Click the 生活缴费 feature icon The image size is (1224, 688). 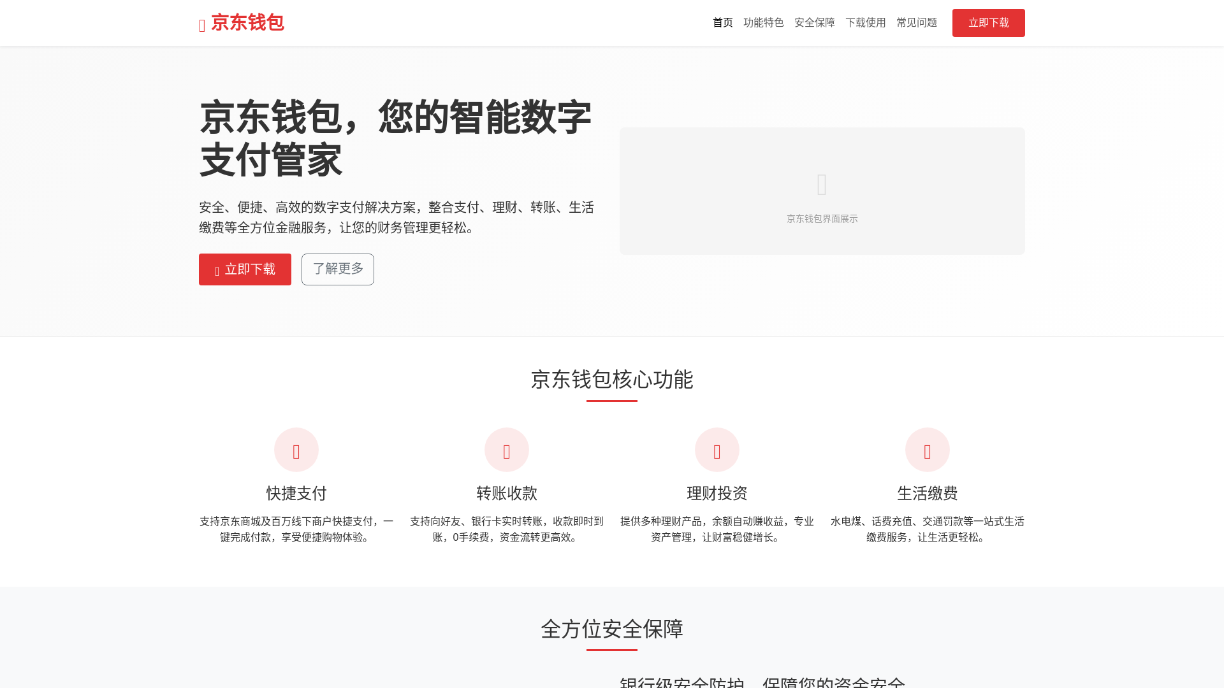pos(928,450)
